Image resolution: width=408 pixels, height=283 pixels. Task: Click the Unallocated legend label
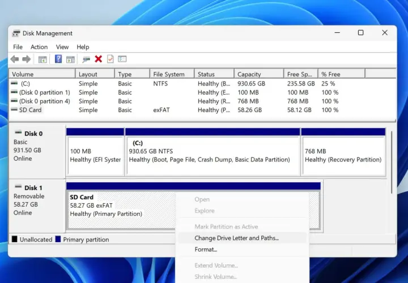[36, 239]
